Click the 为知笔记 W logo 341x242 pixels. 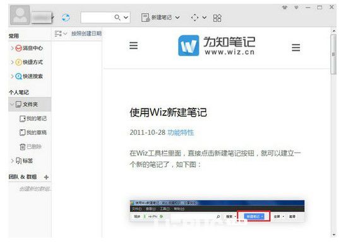click(188, 45)
